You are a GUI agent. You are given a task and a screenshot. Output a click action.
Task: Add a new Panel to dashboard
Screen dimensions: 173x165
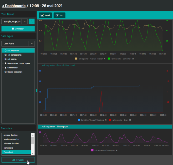[x=45, y=15]
